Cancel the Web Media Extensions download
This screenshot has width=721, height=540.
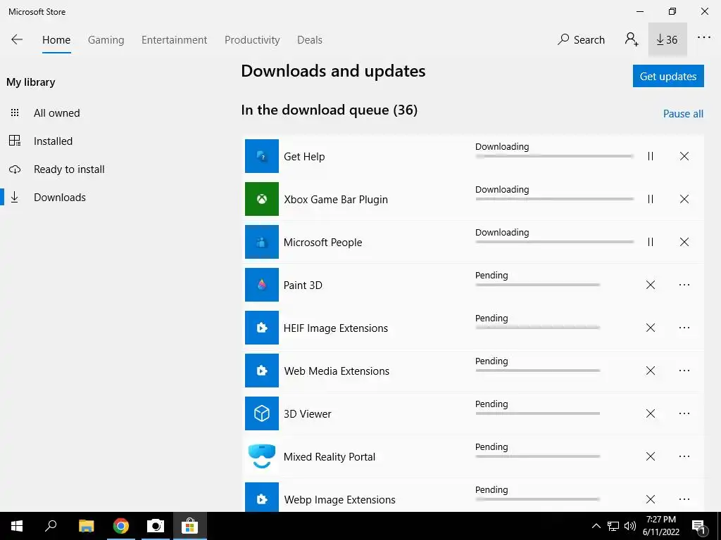(x=650, y=371)
